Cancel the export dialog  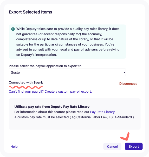pos(112,147)
